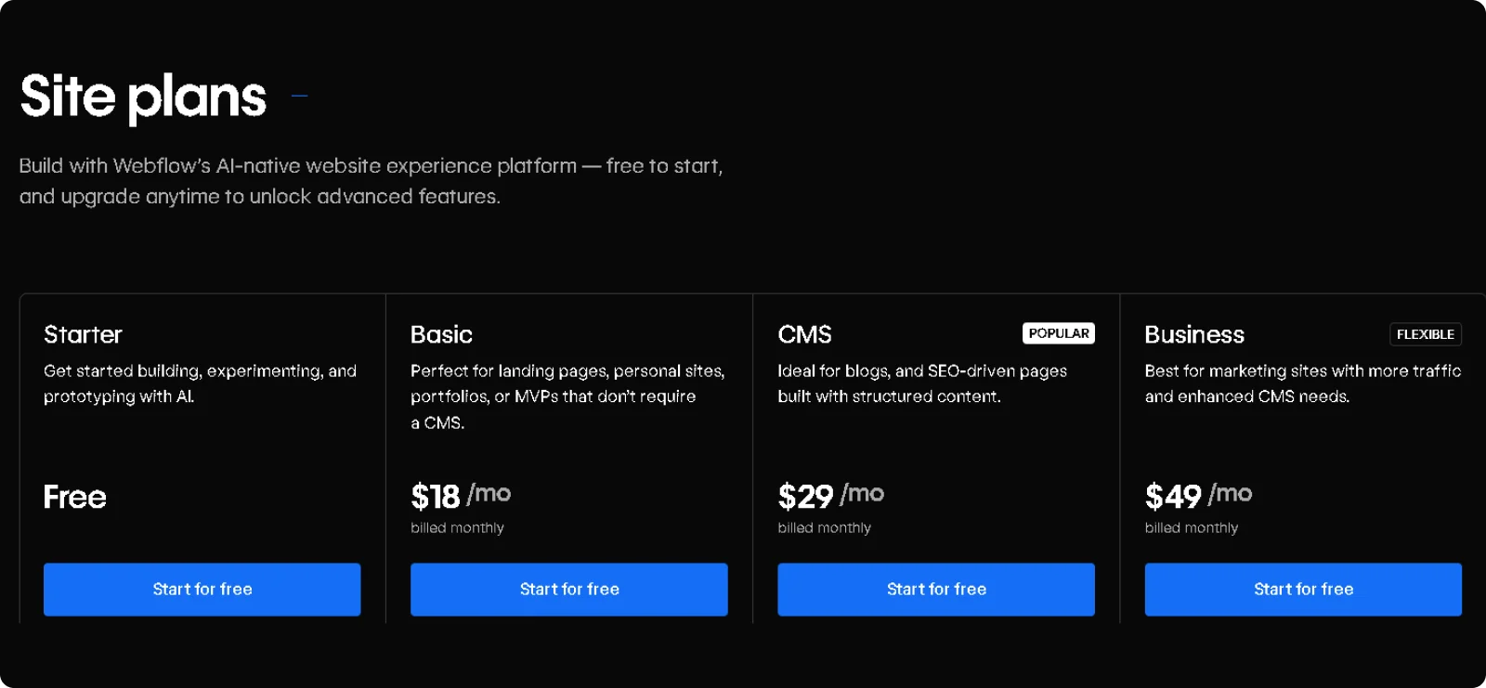
Task: Click the Webflow AI-native platform subtitle
Action: click(x=371, y=181)
